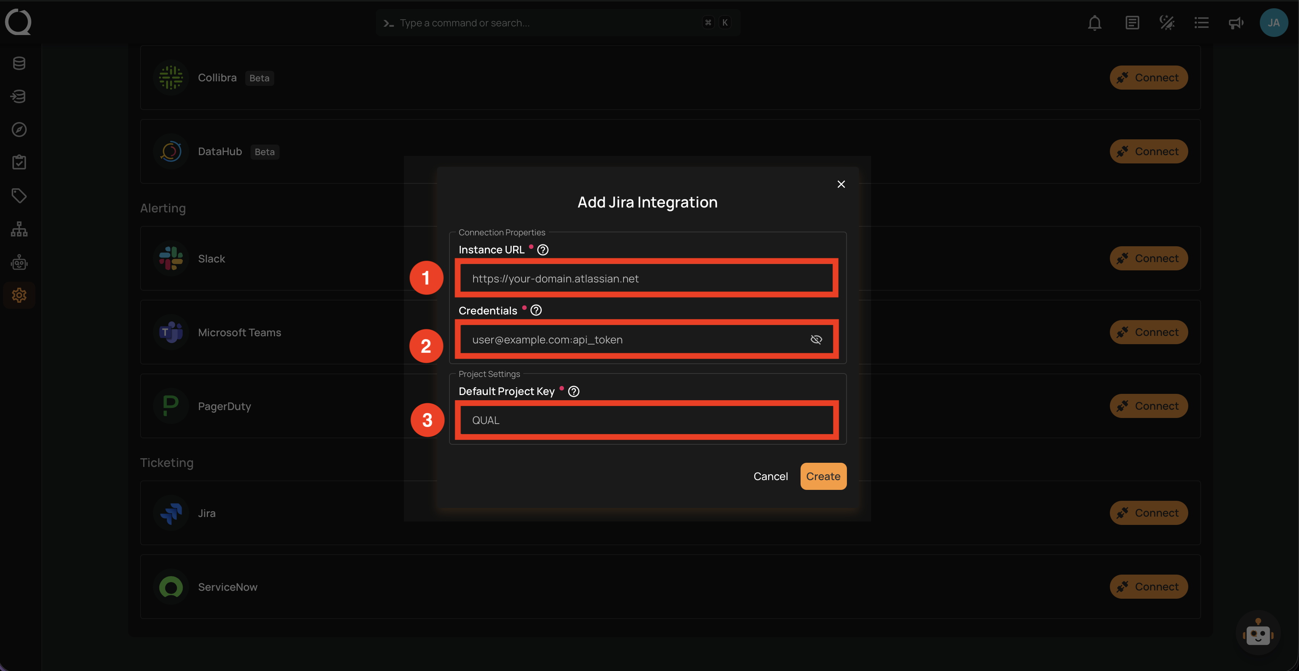Open the robot agent icon in sidebar
The image size is (1299, 671).
click(19, 262)
